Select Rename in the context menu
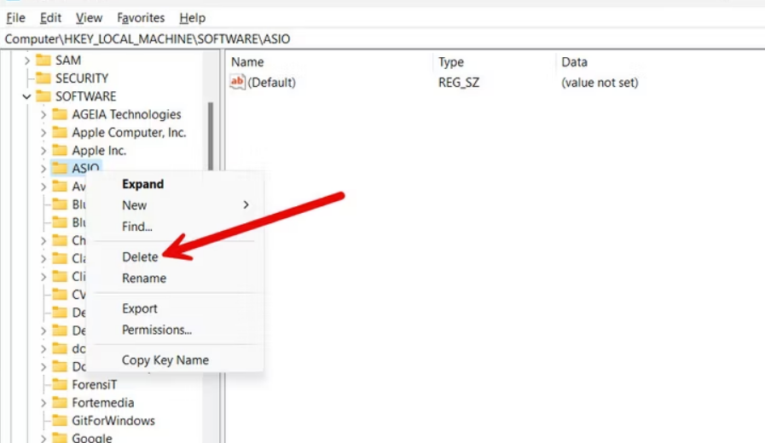The image size is (765, 443). 144,278
